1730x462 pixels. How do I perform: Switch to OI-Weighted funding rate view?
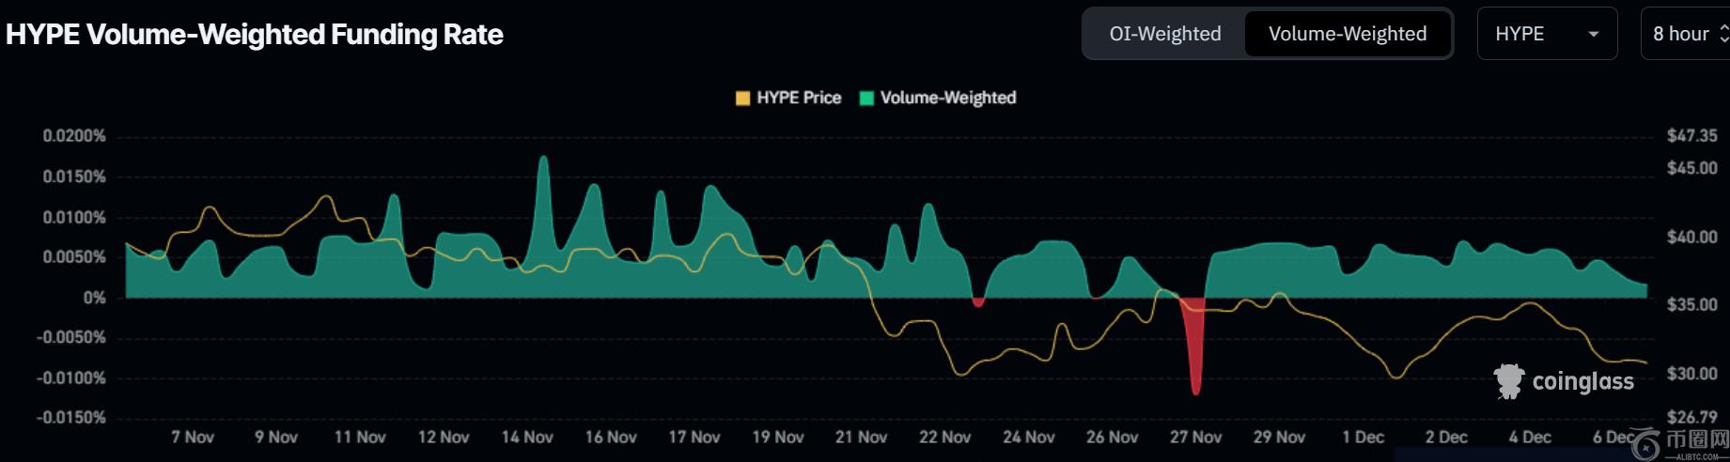(1164, 34)
